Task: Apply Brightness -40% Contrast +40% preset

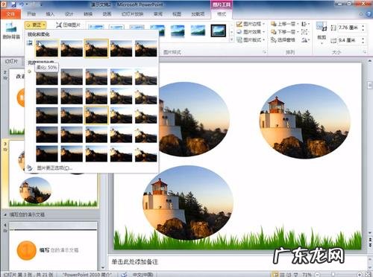Action: coord(47,153)
